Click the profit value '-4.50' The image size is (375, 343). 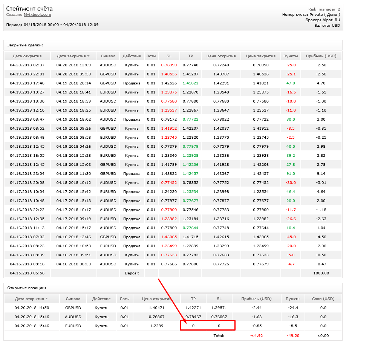tap(321, 237)
